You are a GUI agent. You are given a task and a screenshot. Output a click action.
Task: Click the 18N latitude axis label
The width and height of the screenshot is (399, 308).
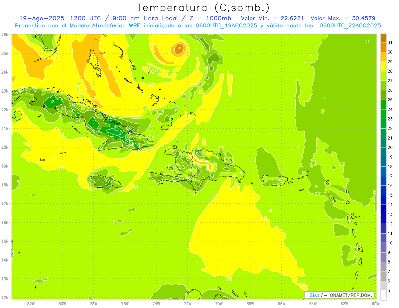click(x=5, y=185)
